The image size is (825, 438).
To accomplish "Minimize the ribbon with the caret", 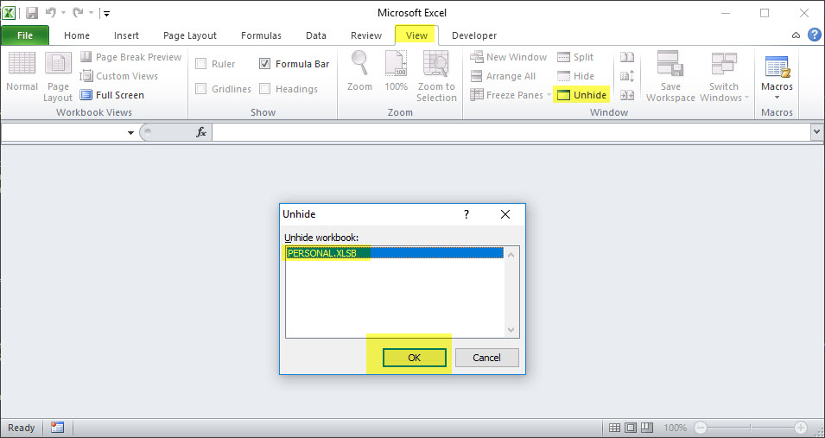I will click(x=796, y=35).
